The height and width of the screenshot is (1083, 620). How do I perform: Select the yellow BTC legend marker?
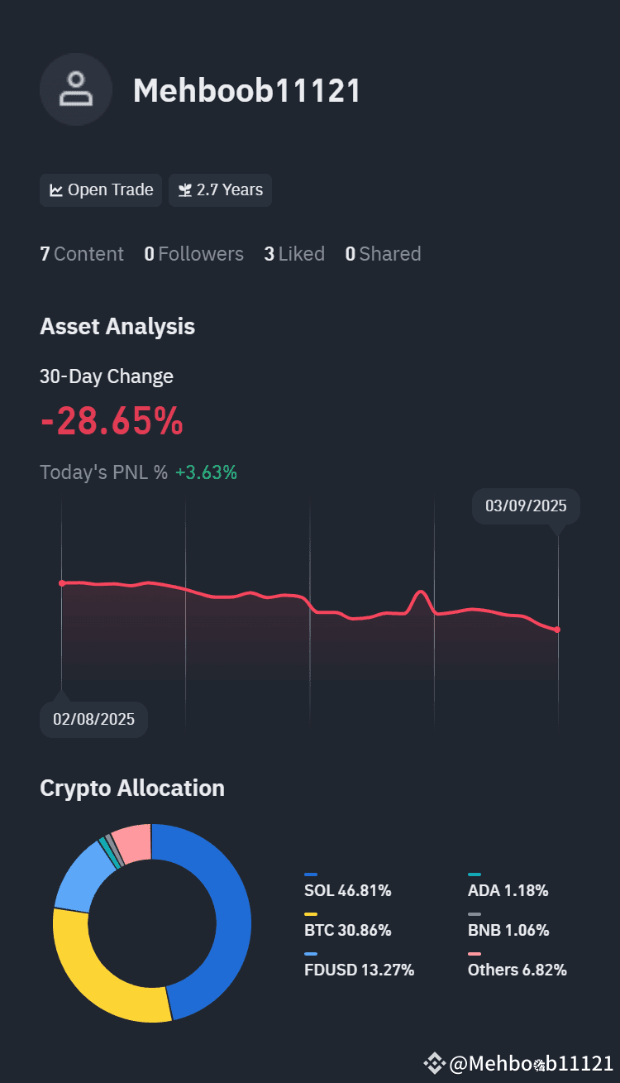(311, 914)
